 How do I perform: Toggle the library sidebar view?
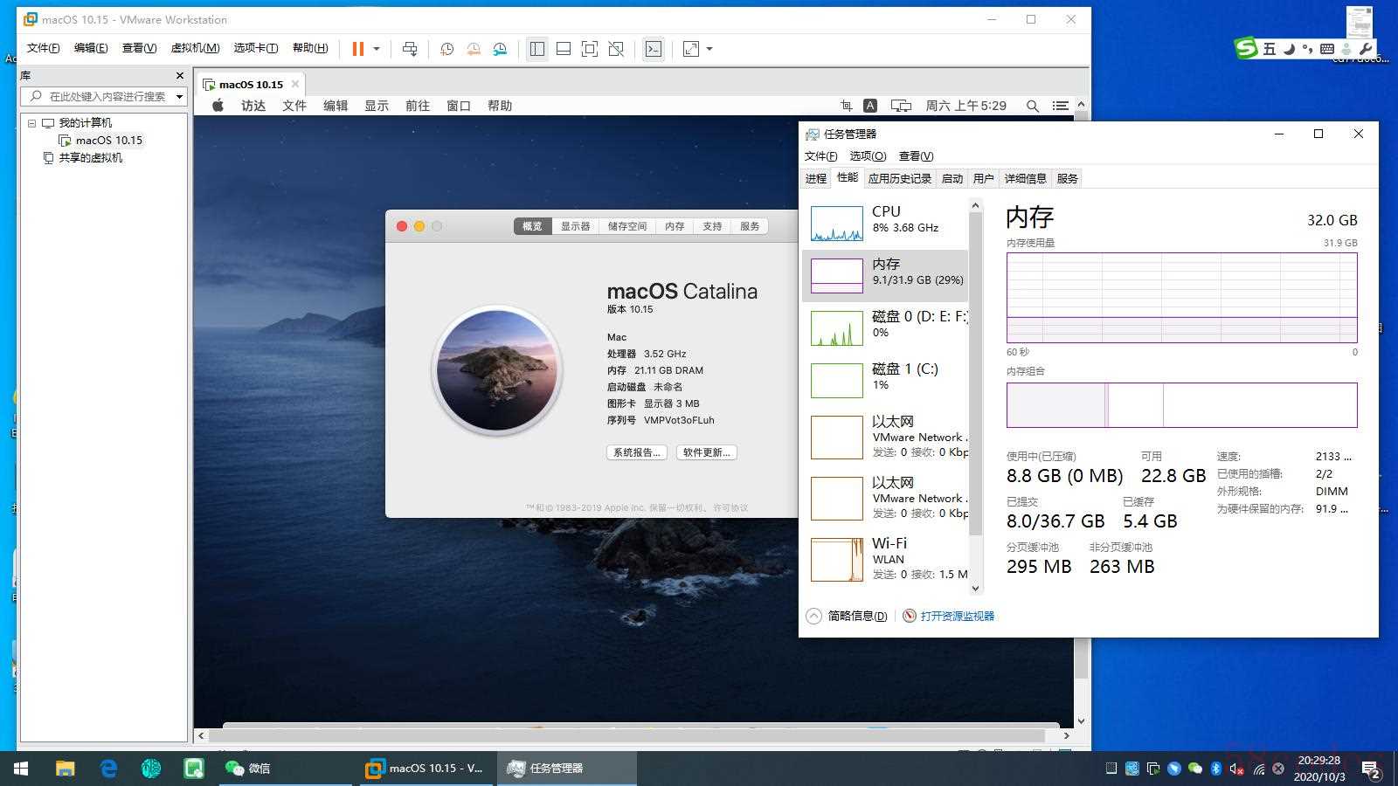pos(536,49)
